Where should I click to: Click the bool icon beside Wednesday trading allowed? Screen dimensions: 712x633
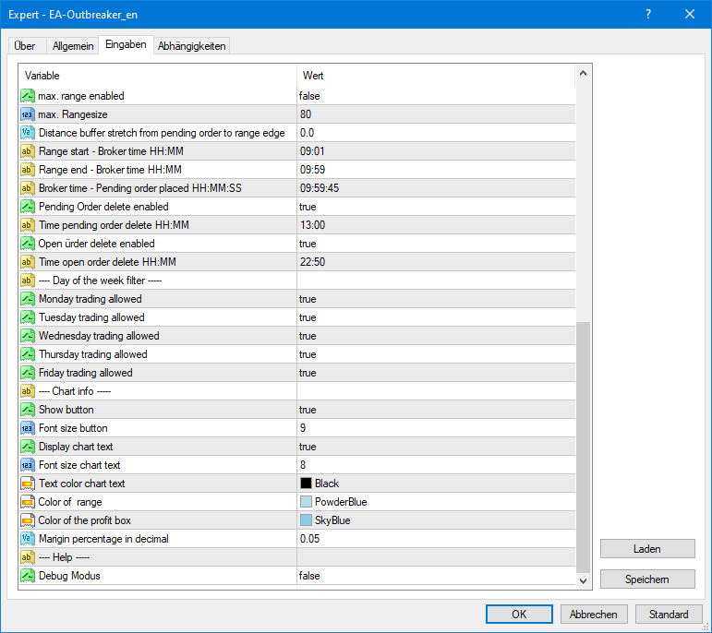point(28,336)
